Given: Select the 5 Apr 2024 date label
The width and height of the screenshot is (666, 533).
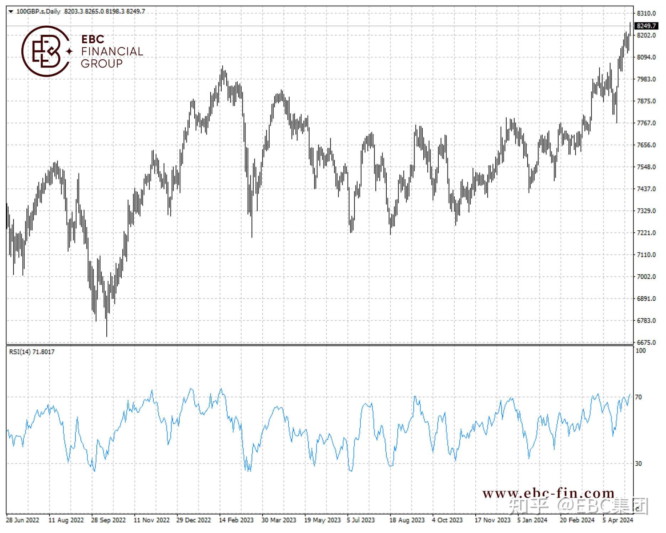Looking at the screenshot, I should click(618, 520).
